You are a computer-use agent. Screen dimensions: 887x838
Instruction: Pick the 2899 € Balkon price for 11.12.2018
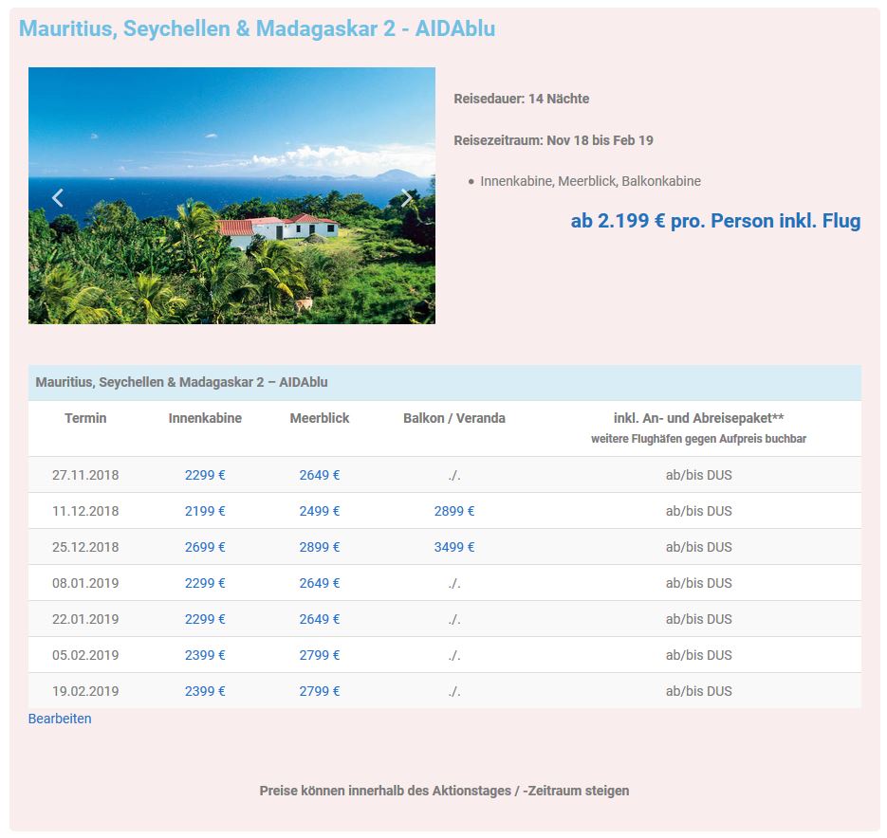[x=454, y=511]
